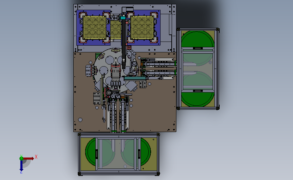Select the right-side bowl feeder enclosure frame
The height and width of the screenshot is (180, 293).
pos(198,69)
